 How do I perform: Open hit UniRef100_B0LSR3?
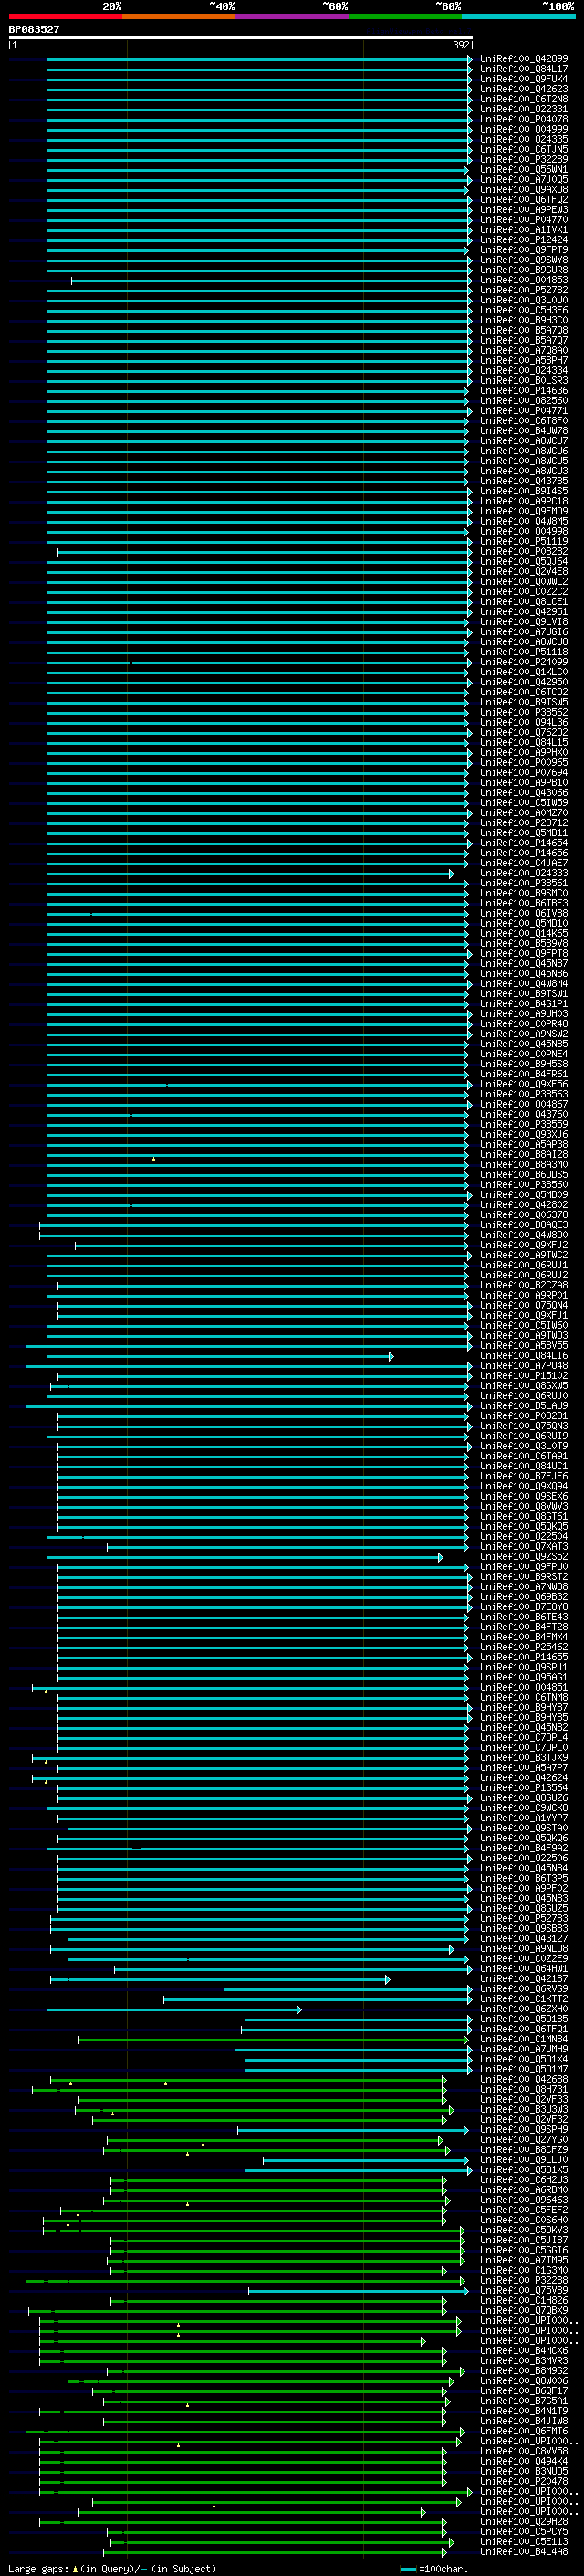(523, 380)
